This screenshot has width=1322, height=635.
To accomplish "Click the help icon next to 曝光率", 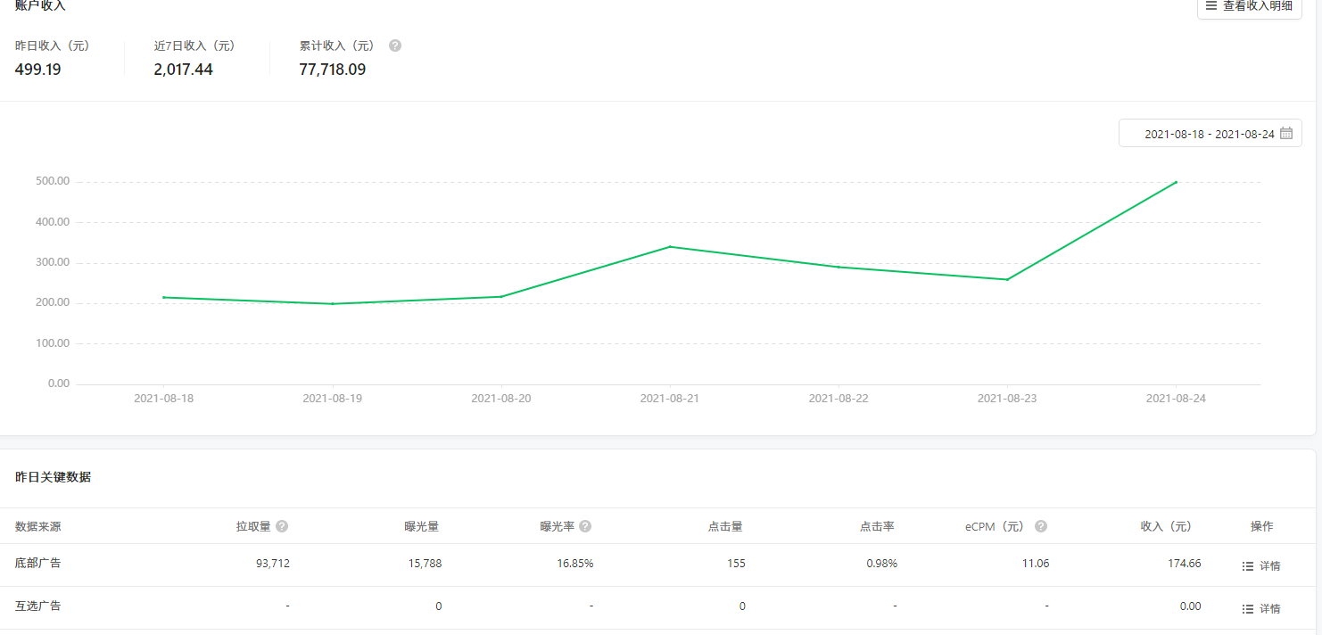I will [585, 526].
